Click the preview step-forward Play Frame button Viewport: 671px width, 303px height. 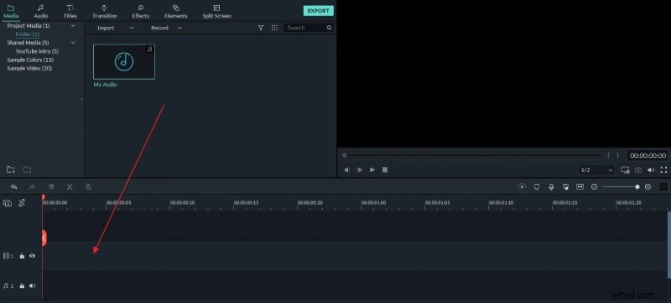coord(360,170)
